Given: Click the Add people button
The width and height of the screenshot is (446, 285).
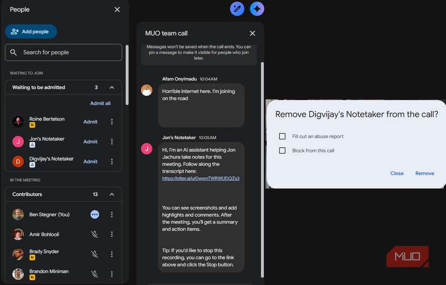Looking at the screenshot, I should click(x=31, y=31).
